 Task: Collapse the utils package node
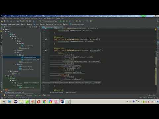(15, 64)
